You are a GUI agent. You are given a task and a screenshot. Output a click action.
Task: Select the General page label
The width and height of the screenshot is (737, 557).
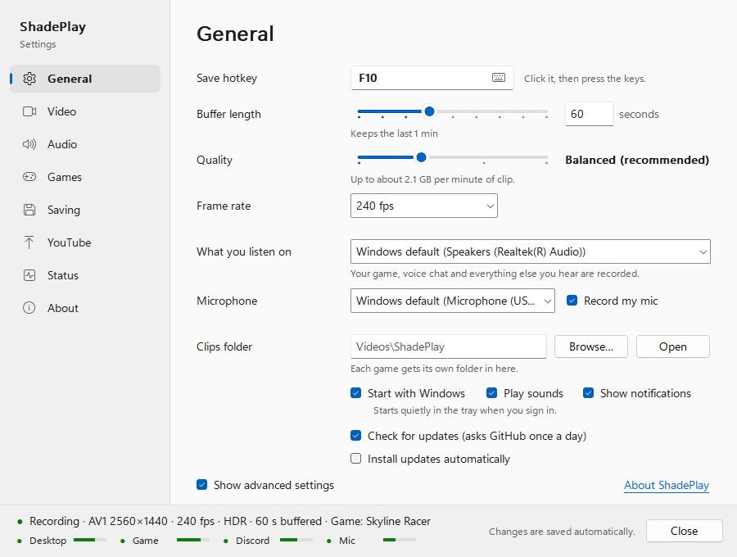click(70, 79)
